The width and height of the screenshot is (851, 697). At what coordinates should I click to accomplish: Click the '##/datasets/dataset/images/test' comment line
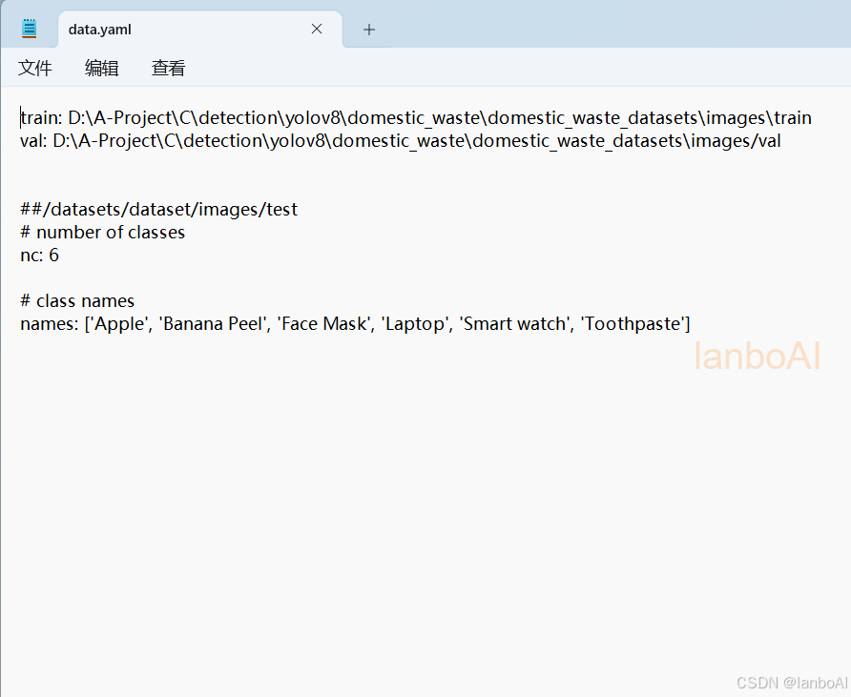pos(159,210)
